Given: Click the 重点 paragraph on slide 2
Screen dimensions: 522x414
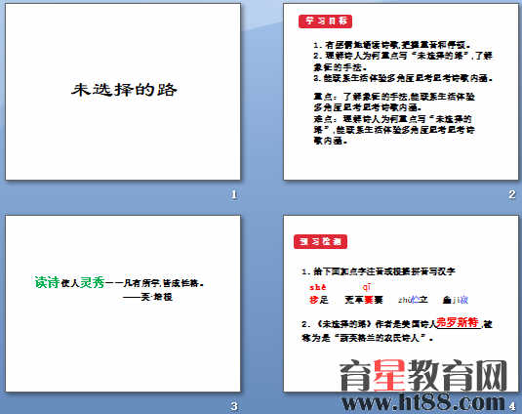Looking at the screenshot, I should point(394,102).
